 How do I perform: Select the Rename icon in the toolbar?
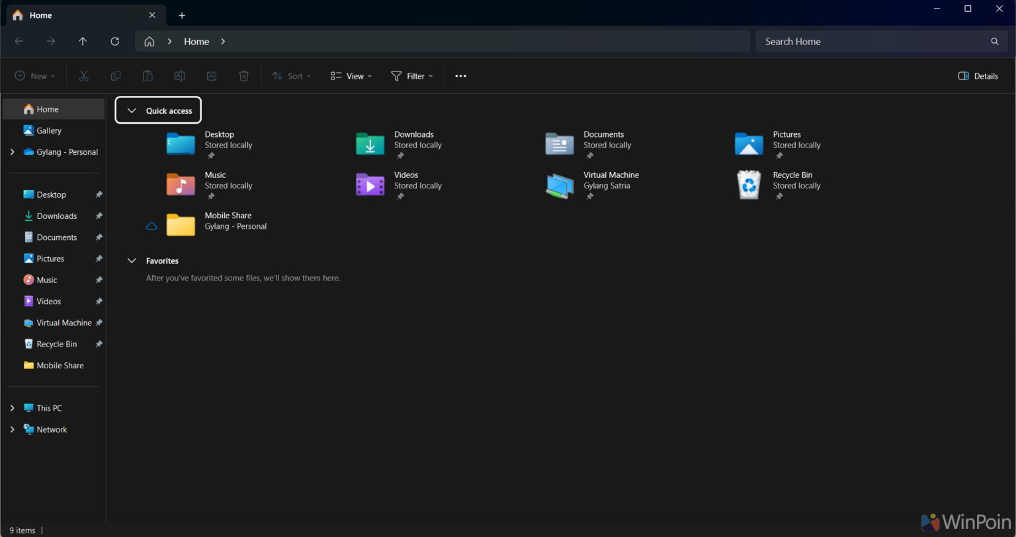click(179, 75)
